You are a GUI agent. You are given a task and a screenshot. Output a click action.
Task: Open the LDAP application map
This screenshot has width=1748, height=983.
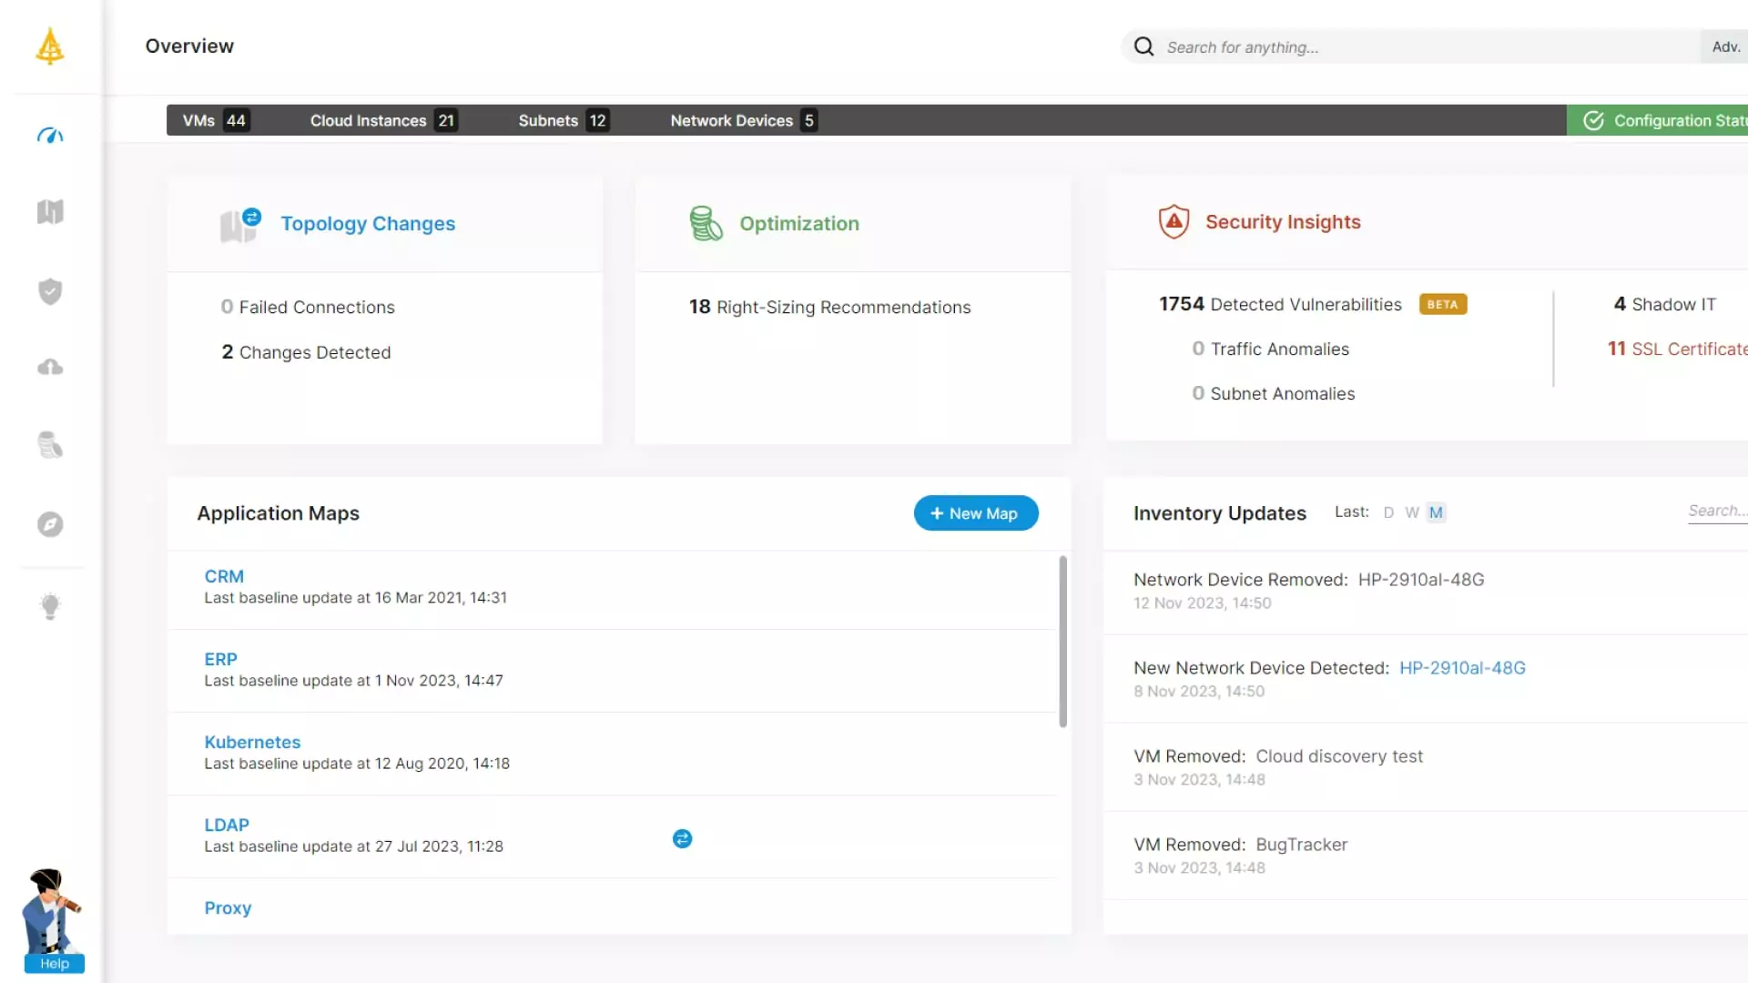click(x=226, y=825)
